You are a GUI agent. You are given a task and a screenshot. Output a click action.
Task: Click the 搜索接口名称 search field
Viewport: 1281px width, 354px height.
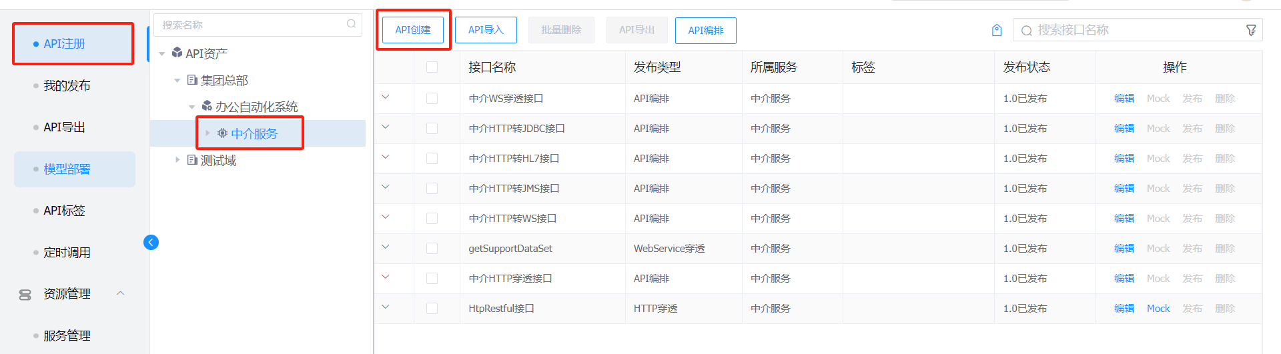pyautogui.click(x=1134, y=30)
